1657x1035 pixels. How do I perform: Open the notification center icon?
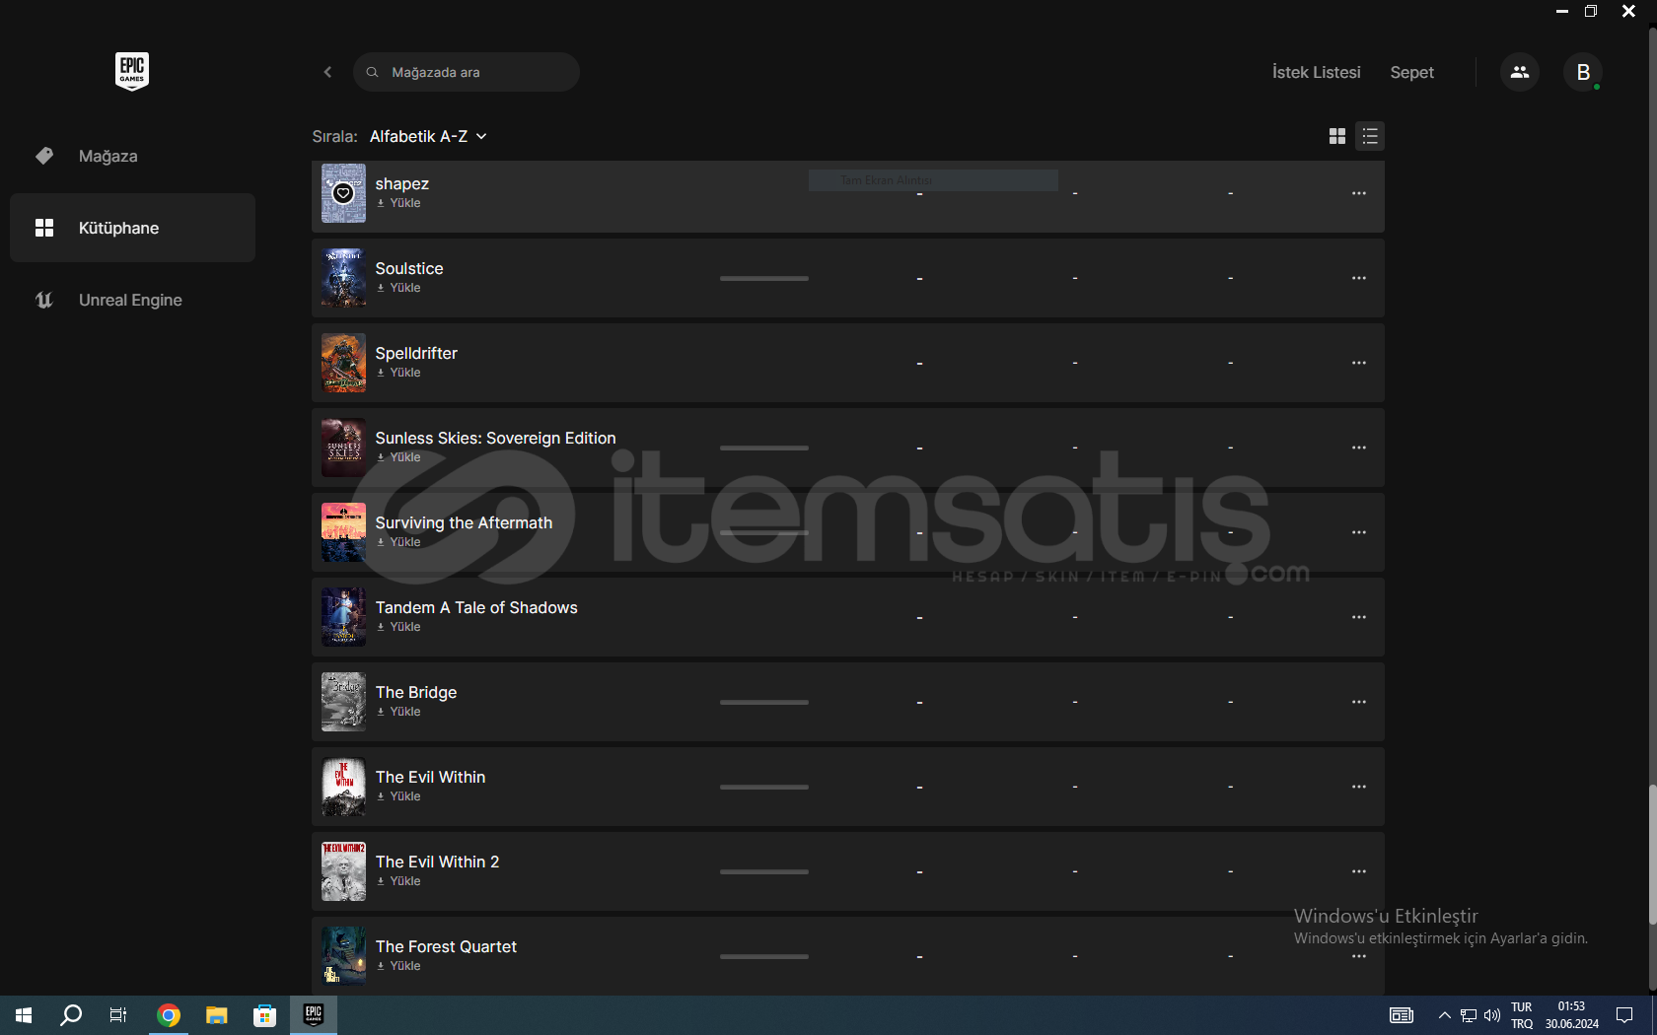(1624, 1015)
